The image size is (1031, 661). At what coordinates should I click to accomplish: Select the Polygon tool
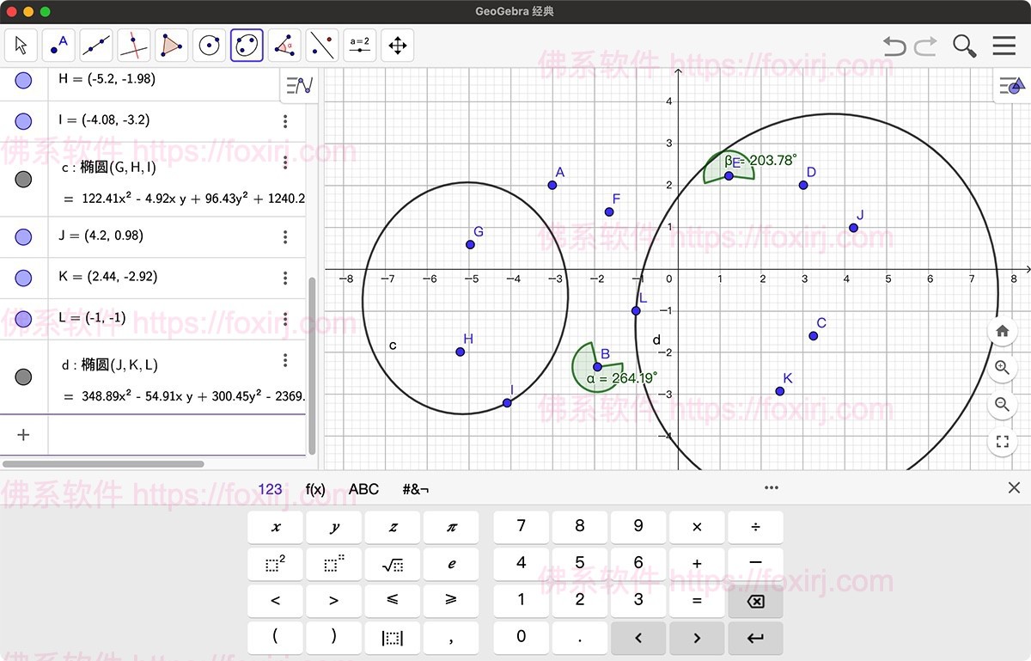[x=171, y=45]
